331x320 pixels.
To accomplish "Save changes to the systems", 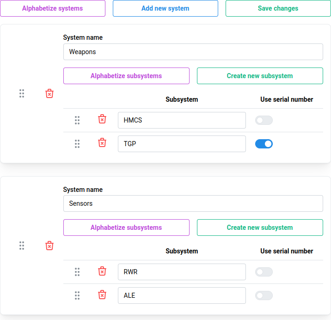I will tap(278, 8).
